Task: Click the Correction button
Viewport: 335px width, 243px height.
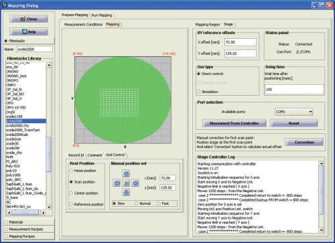Action: 304,142
